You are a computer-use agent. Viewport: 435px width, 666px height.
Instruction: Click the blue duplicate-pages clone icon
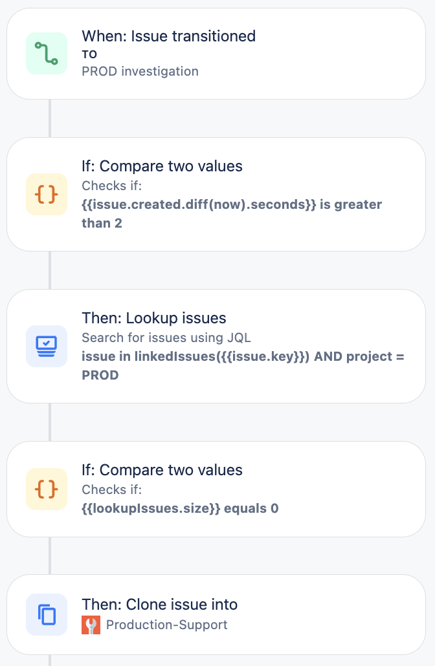pyautogui.click(x=46, y=614)
